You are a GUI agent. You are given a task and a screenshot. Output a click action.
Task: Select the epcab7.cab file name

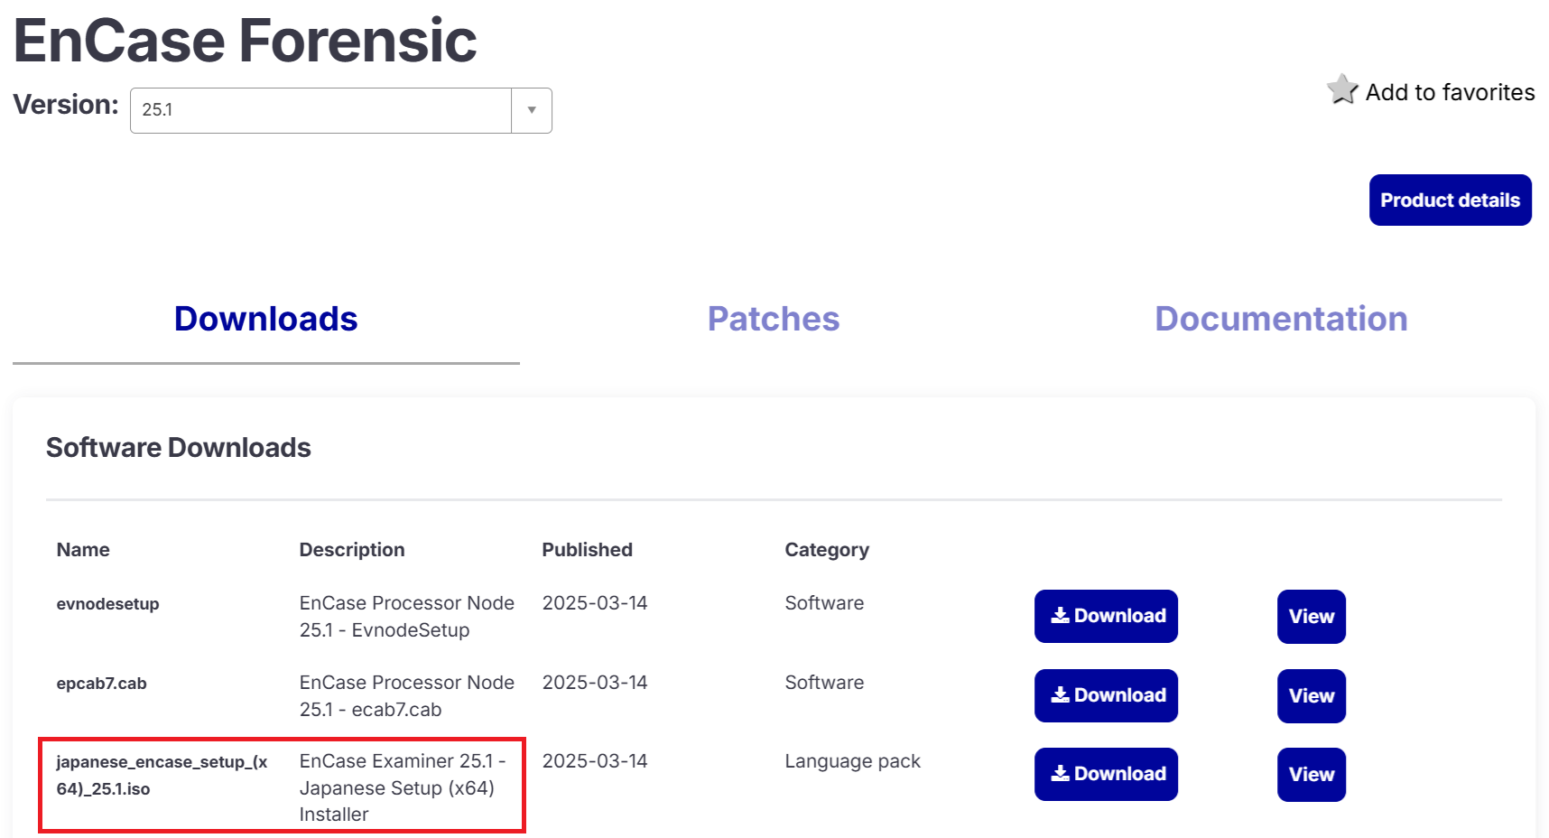[101, 684]
